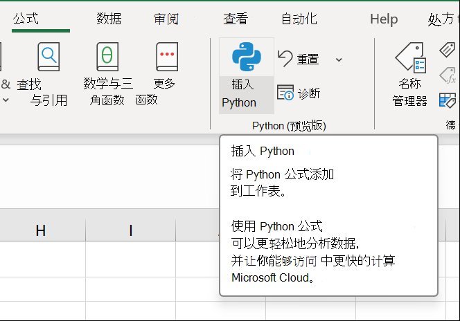Select column I header
The height and width of the screenshot is (321, 460).
click(x=130, y=230)
